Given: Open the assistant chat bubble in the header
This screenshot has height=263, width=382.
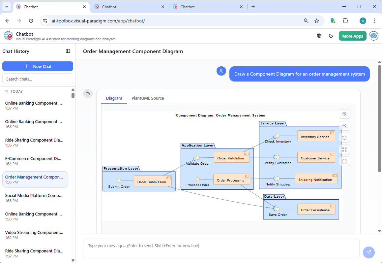Looking at the screenshot, I should point(373,36).
